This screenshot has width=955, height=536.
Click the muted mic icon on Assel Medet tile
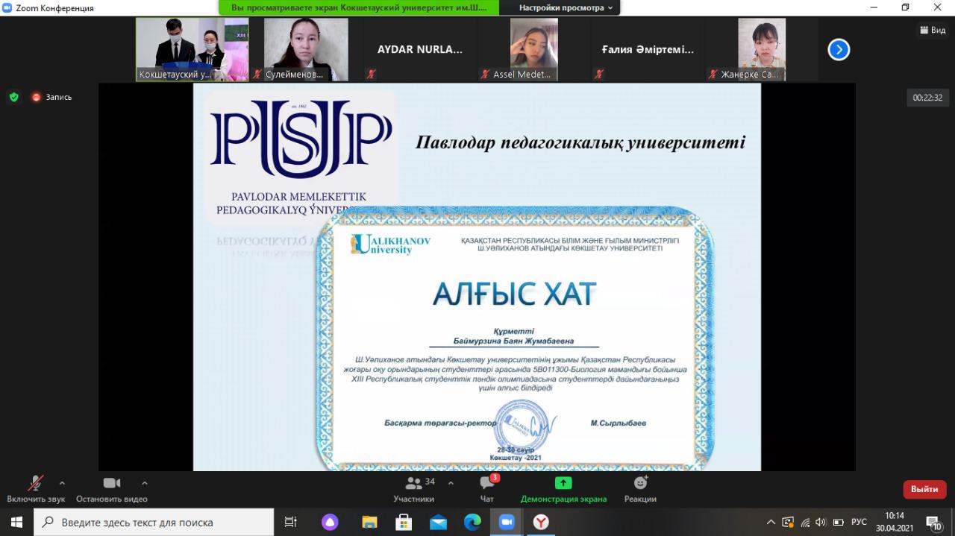pyautogui.click(x=486, y=75)
